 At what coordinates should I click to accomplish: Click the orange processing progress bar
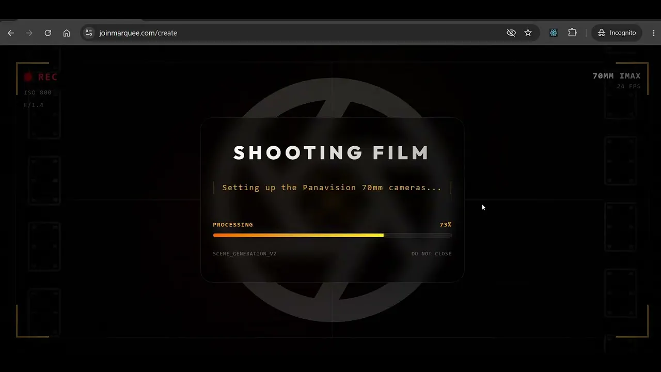[x=332, y=235]
